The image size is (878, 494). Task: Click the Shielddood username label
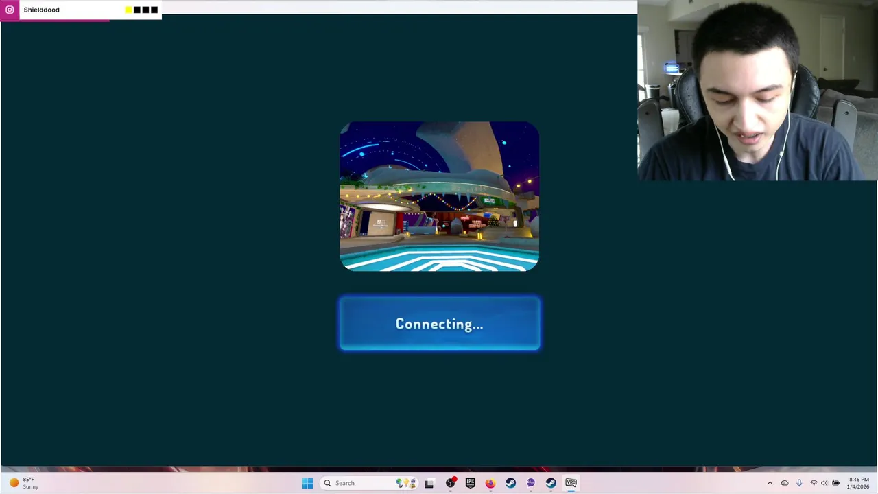(41, 10)
